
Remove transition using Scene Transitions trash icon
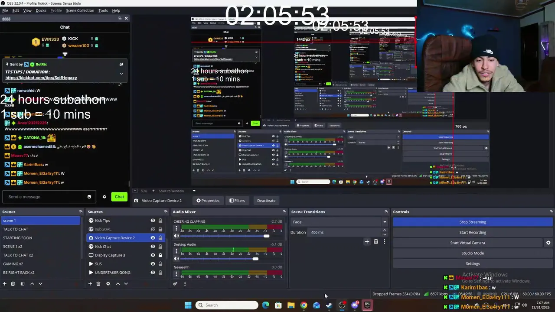coord(376,242)
